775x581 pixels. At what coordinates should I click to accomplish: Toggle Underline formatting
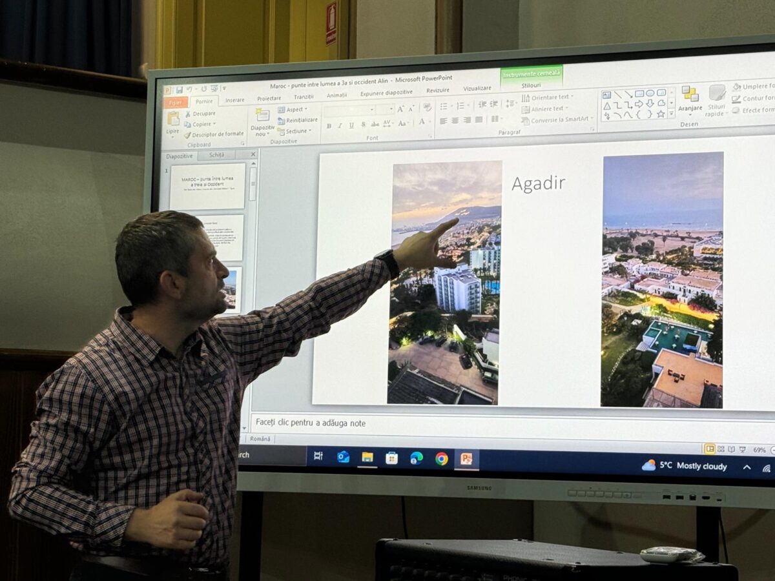tap(351, 125)
